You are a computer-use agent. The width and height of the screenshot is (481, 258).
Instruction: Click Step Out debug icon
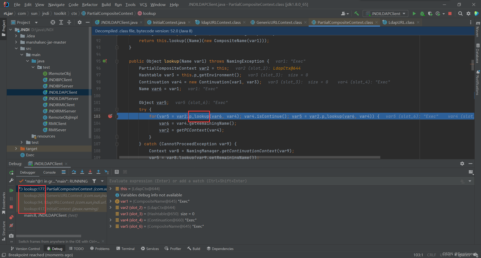(x=98, y=172)
